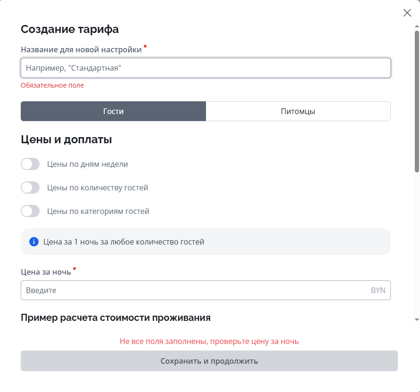Image resolution: width=420 pixels, height=392 pixels.
Task: Focus the tariff name input field
Action: click(206, 68)
